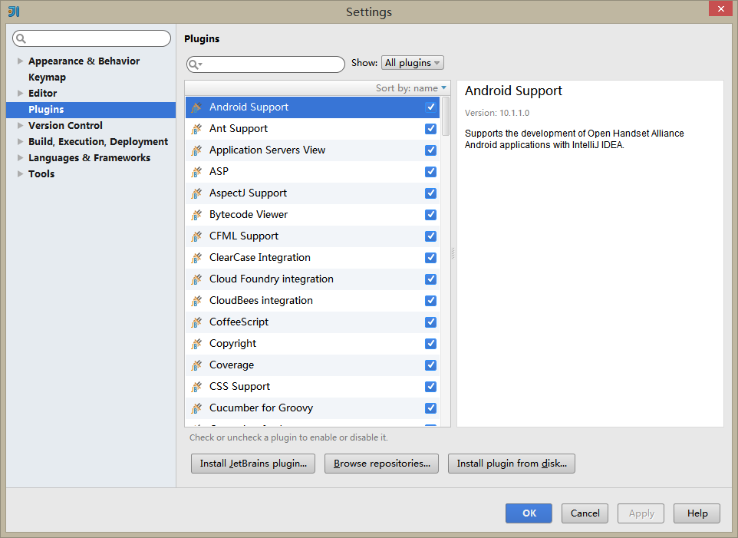Click the magnifier icon in plugin search
Viewport: 738px width, 538px height.
[194, 64]
